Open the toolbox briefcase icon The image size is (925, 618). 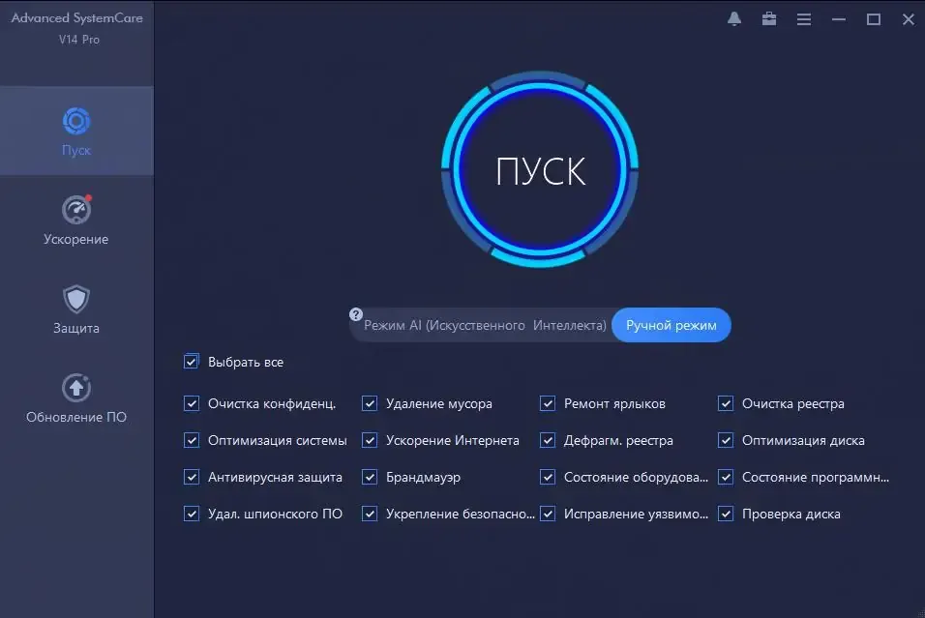(768, 19)
